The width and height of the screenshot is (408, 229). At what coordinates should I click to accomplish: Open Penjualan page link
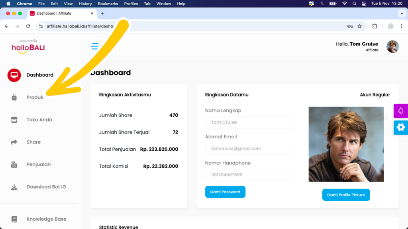coord(39,164)
